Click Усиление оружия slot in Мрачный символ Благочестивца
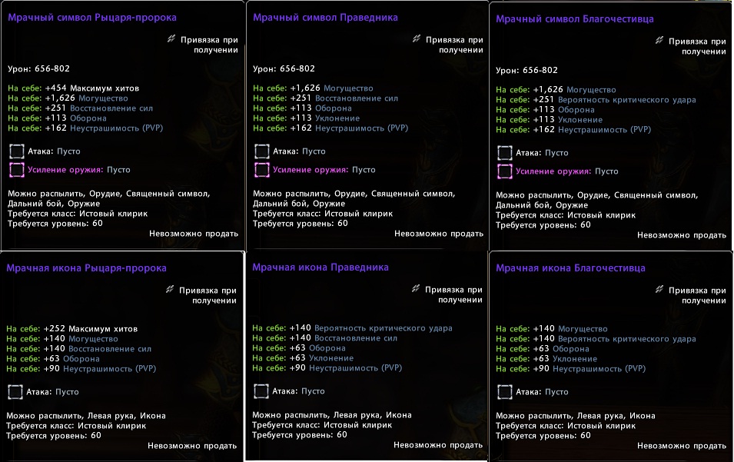 pos(505,171)
